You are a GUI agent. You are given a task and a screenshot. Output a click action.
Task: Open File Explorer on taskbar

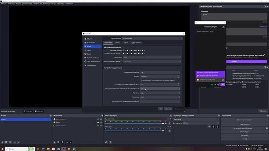(x=48, y=149)
